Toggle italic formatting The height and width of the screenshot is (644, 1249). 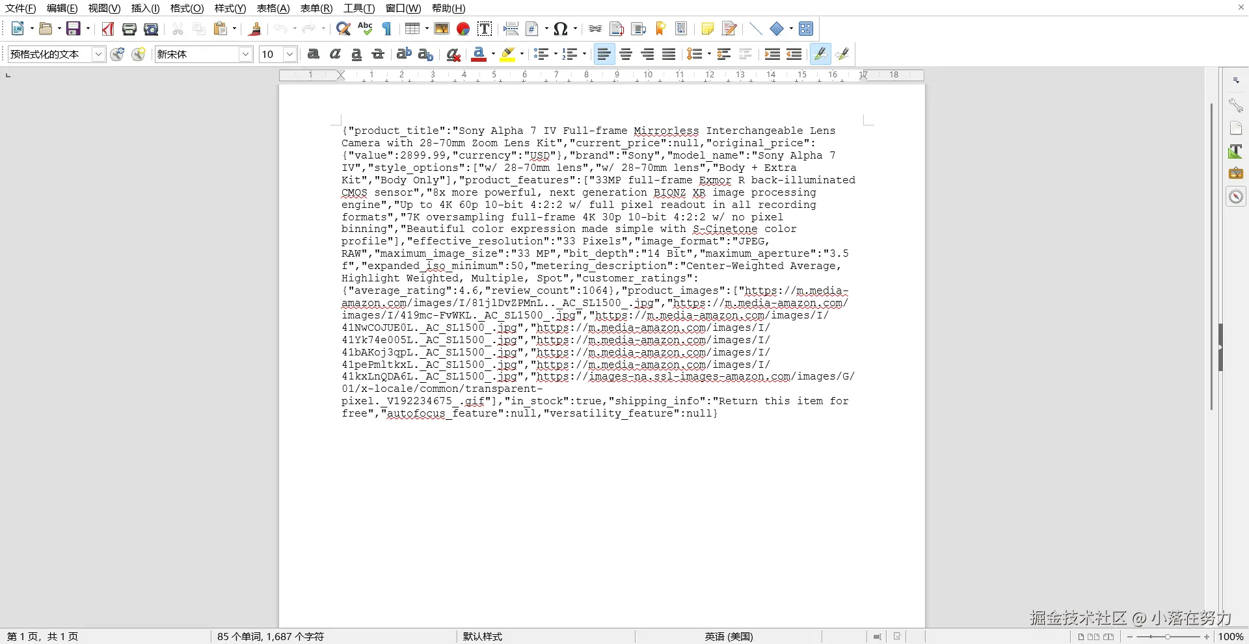click(335, 55)
